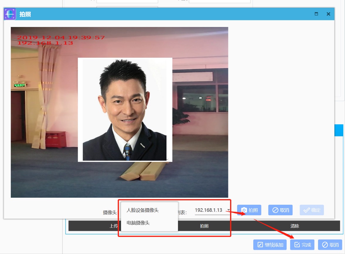Click the checkmark icon on 确定
This screenshot has height=254, width=345.
click(307, 210)
